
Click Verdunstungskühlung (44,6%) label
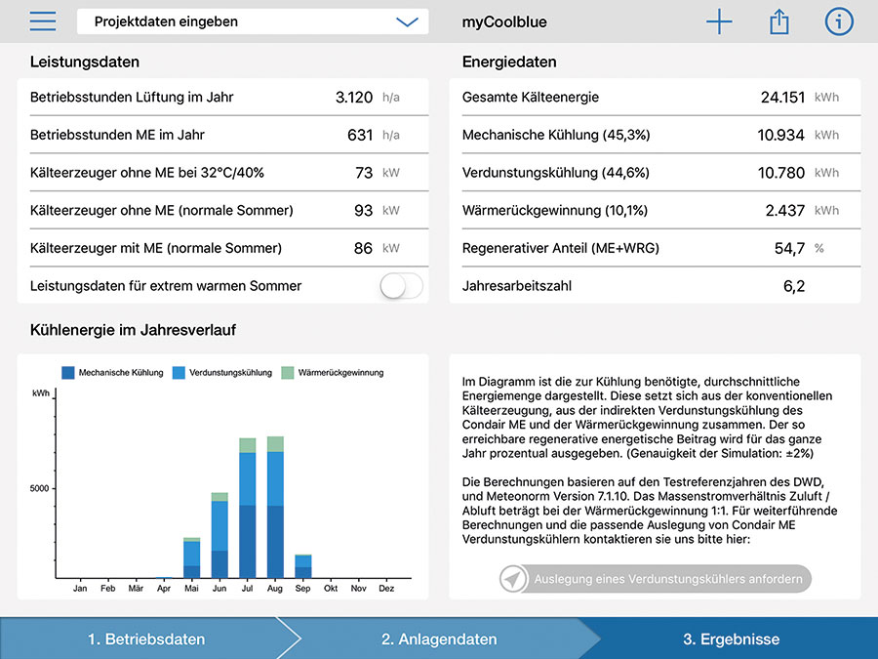pyautogui.click(x=555, y=173)
